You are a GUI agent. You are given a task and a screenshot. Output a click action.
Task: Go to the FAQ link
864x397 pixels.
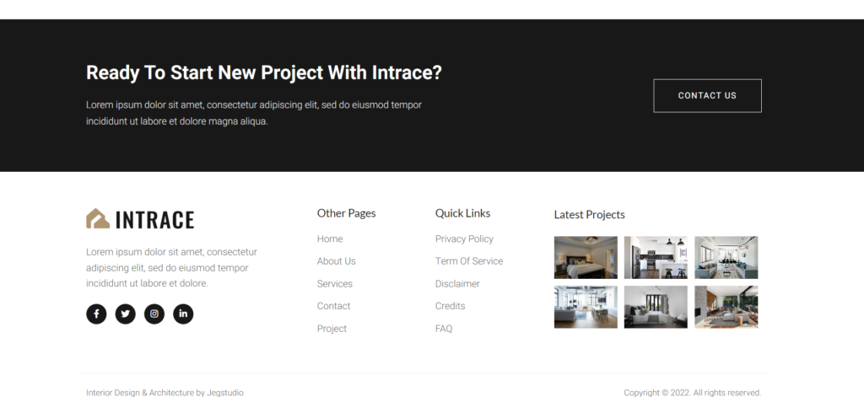coord(444,329)
